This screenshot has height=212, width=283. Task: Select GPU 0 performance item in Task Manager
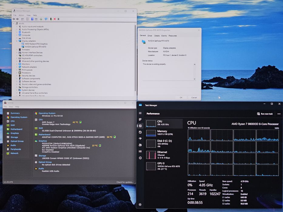(164, 166)
